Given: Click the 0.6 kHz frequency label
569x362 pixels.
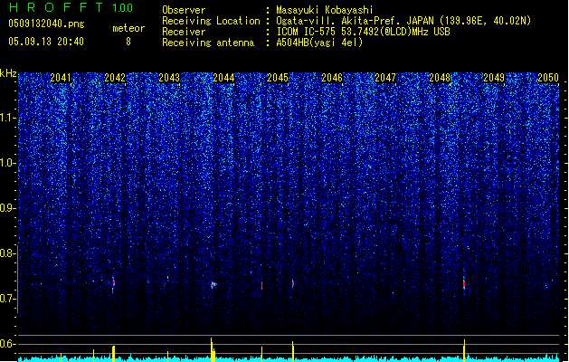Looking at the screenshot, I should click(8, 344).
